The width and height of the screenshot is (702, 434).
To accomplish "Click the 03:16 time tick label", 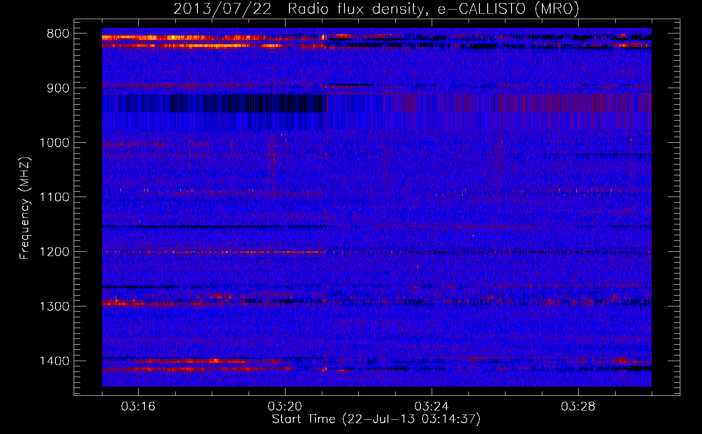I will tap(138, 407).
